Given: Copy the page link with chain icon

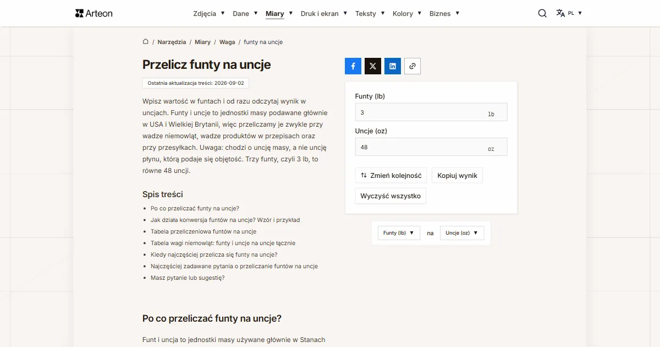Looking at the screenshot, I should [413, 66].
